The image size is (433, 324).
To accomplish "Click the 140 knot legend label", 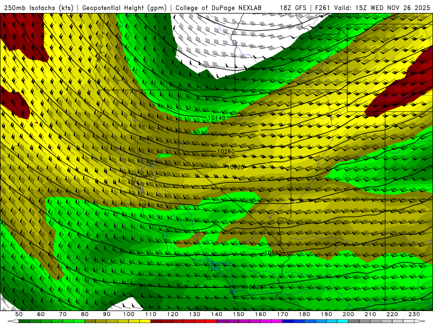I will tap(216, 314).
